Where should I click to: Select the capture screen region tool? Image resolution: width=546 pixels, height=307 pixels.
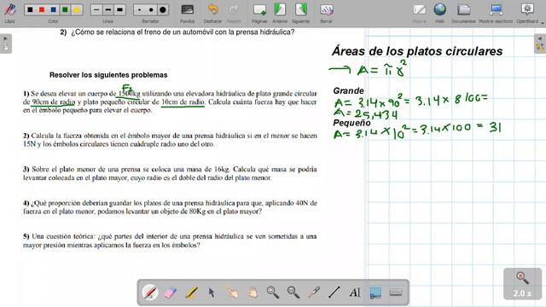tap(375, 293)
